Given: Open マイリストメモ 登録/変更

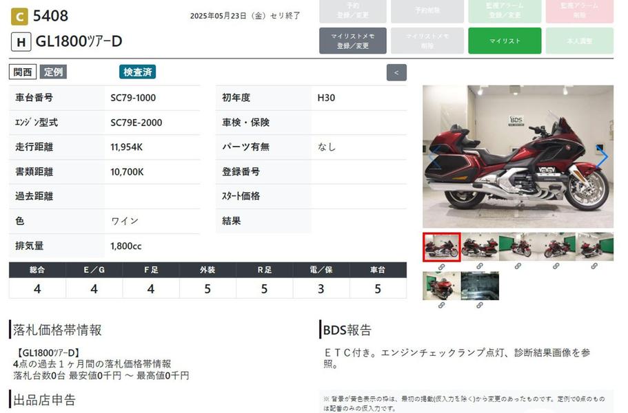Looking at the screenshot, I should coord(353,41).
